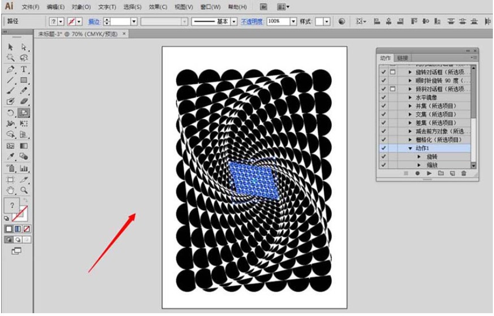Toggle the checkmark for the 水平镜像 action
Screen dimensions: 494x316
384,97
